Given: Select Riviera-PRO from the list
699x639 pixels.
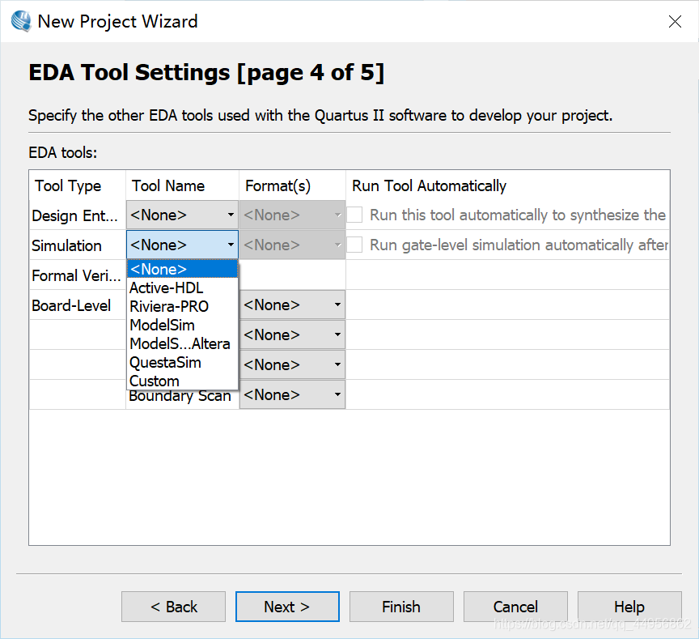Looking at the screenshot, I should (182, 307).
